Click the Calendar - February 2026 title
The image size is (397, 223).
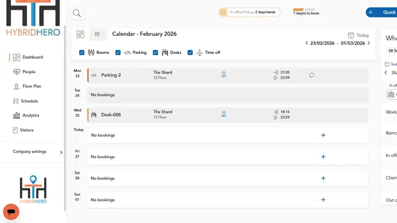pyautogui.click(x=145, y=34)
